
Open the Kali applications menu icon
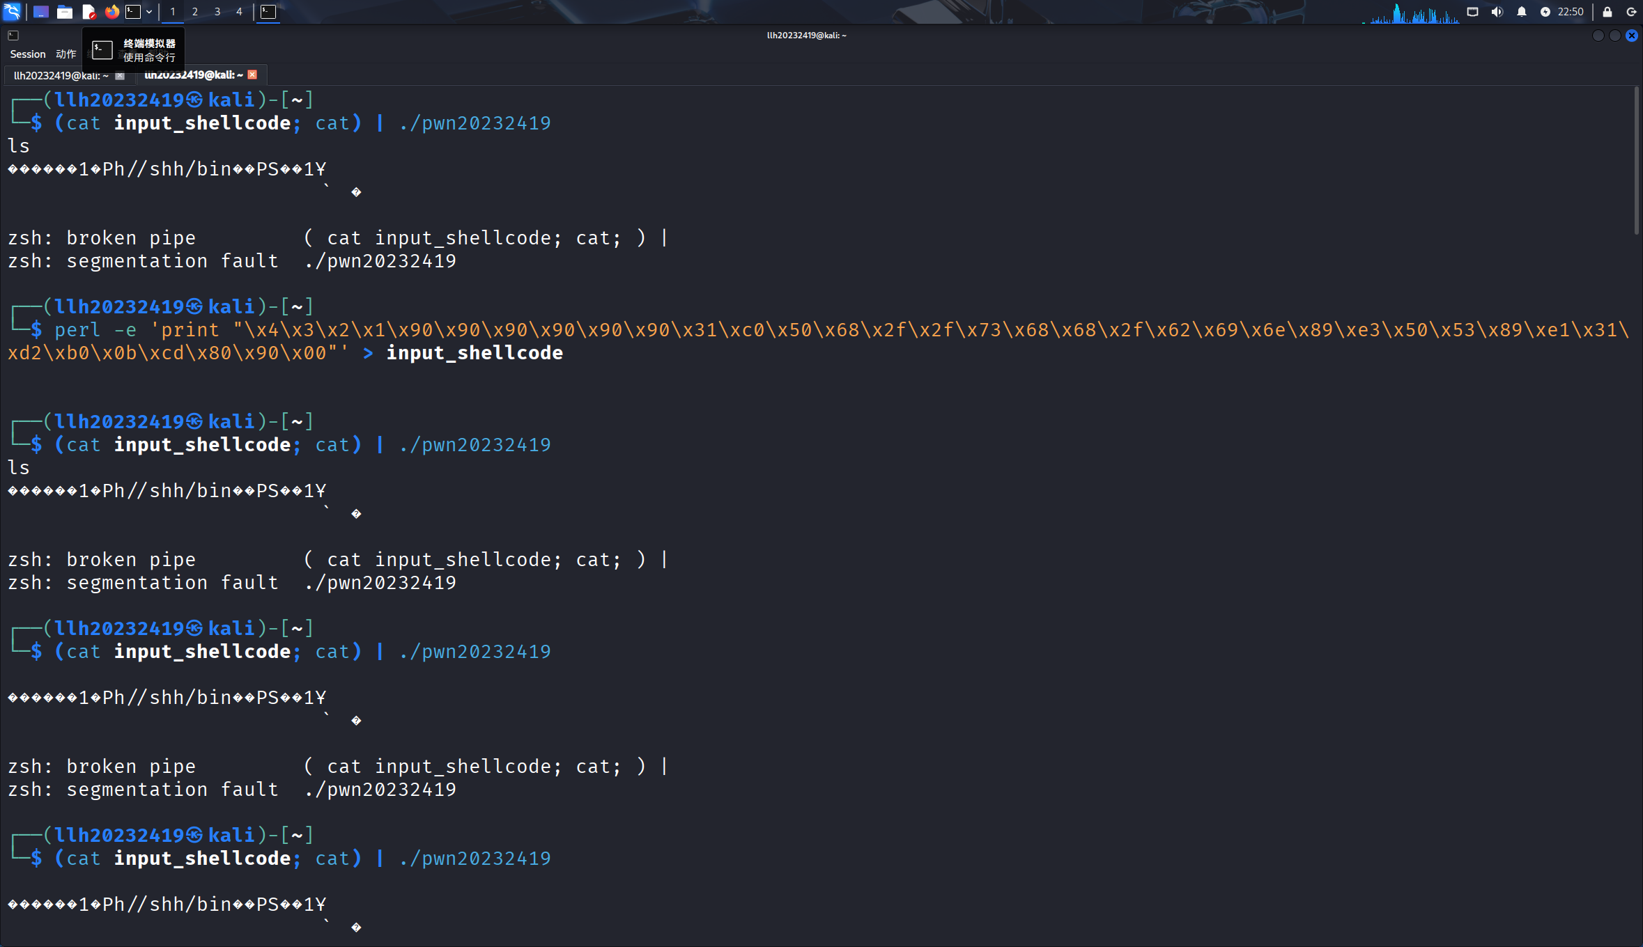(13, 11)
